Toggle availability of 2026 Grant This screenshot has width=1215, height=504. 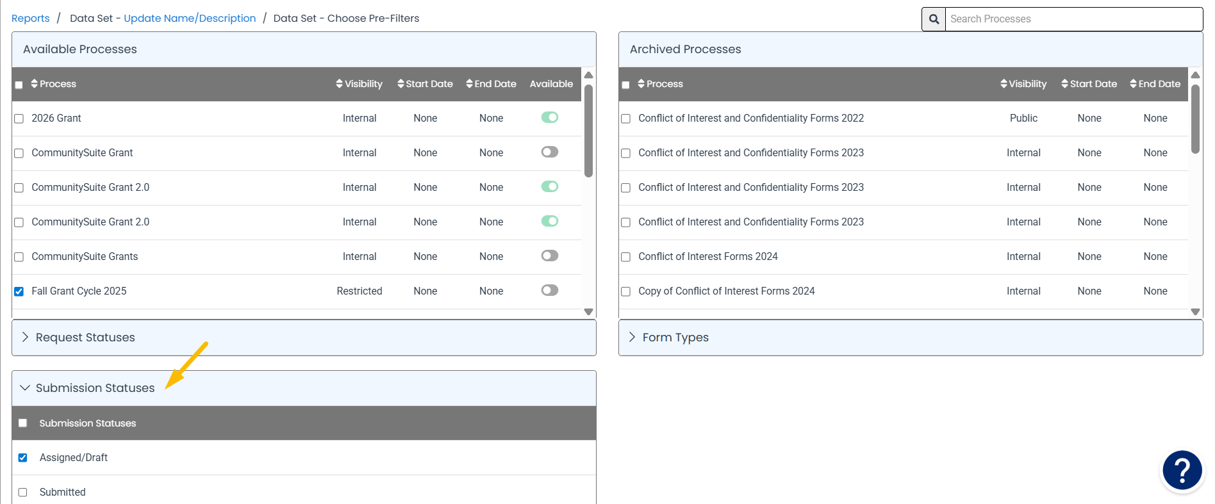[550, 117]
